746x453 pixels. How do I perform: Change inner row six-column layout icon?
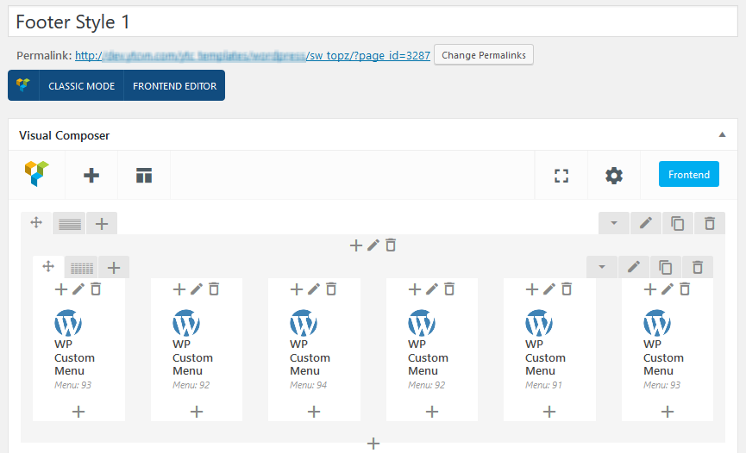(x=82, y=268)
